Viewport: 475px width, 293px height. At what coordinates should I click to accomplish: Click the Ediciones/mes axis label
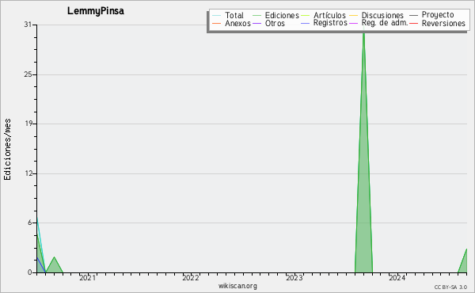click(7, 150)
